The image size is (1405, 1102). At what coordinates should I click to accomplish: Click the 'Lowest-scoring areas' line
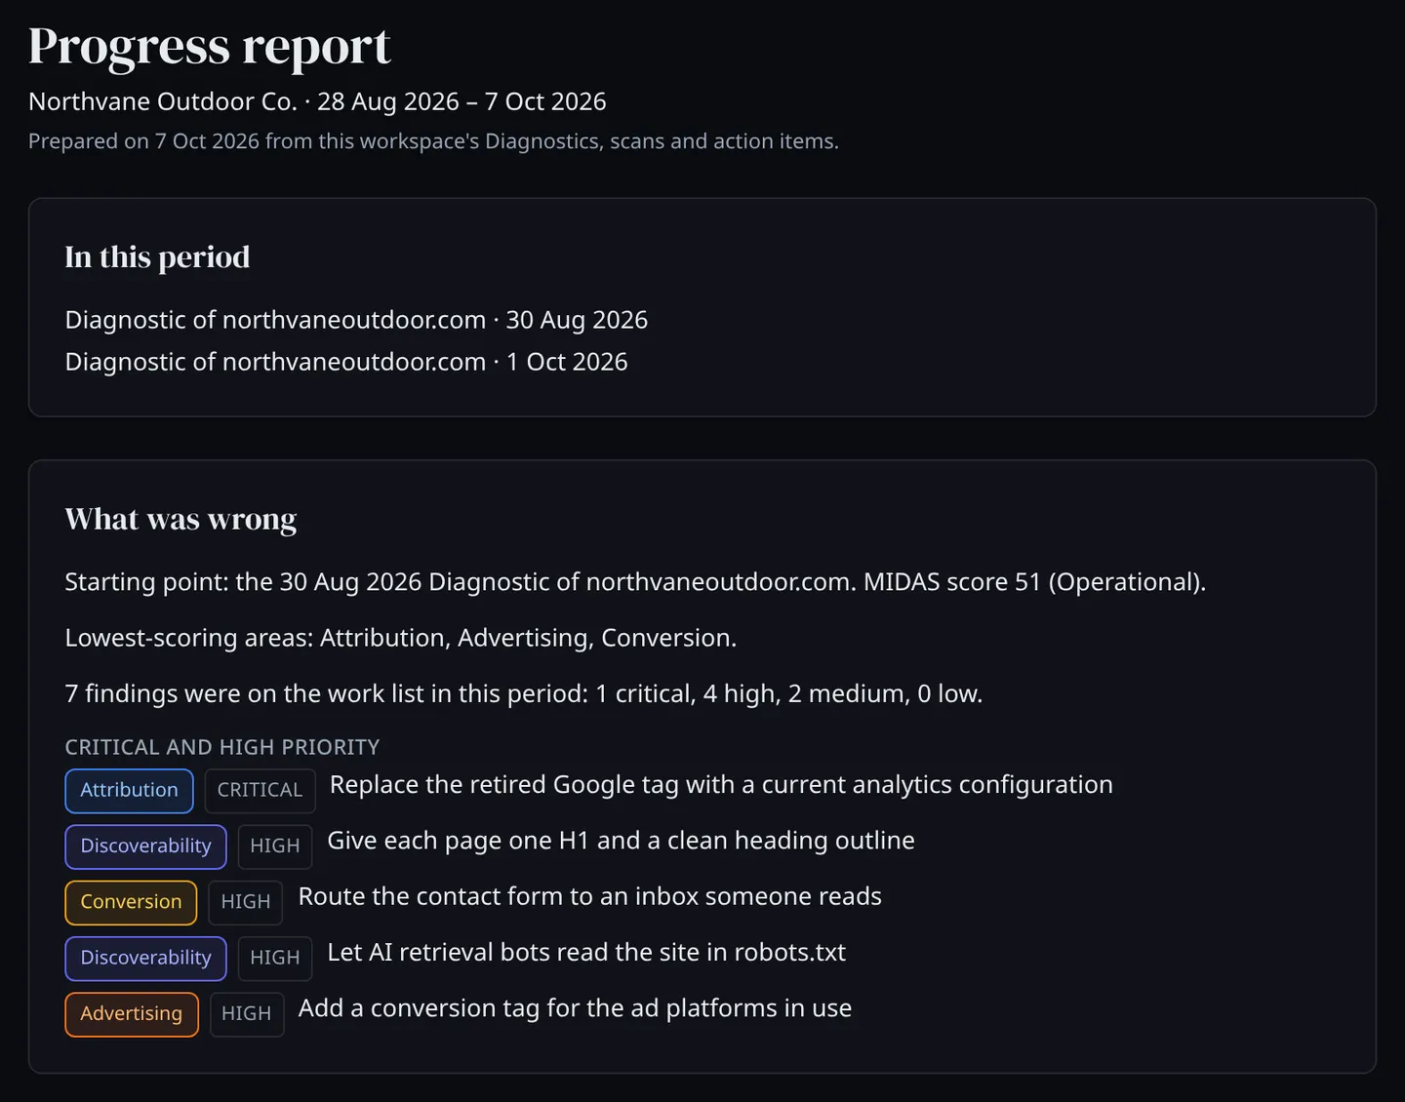[x=400, y=638]
